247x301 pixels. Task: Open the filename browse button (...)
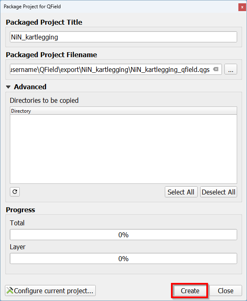tap(231, 69)
